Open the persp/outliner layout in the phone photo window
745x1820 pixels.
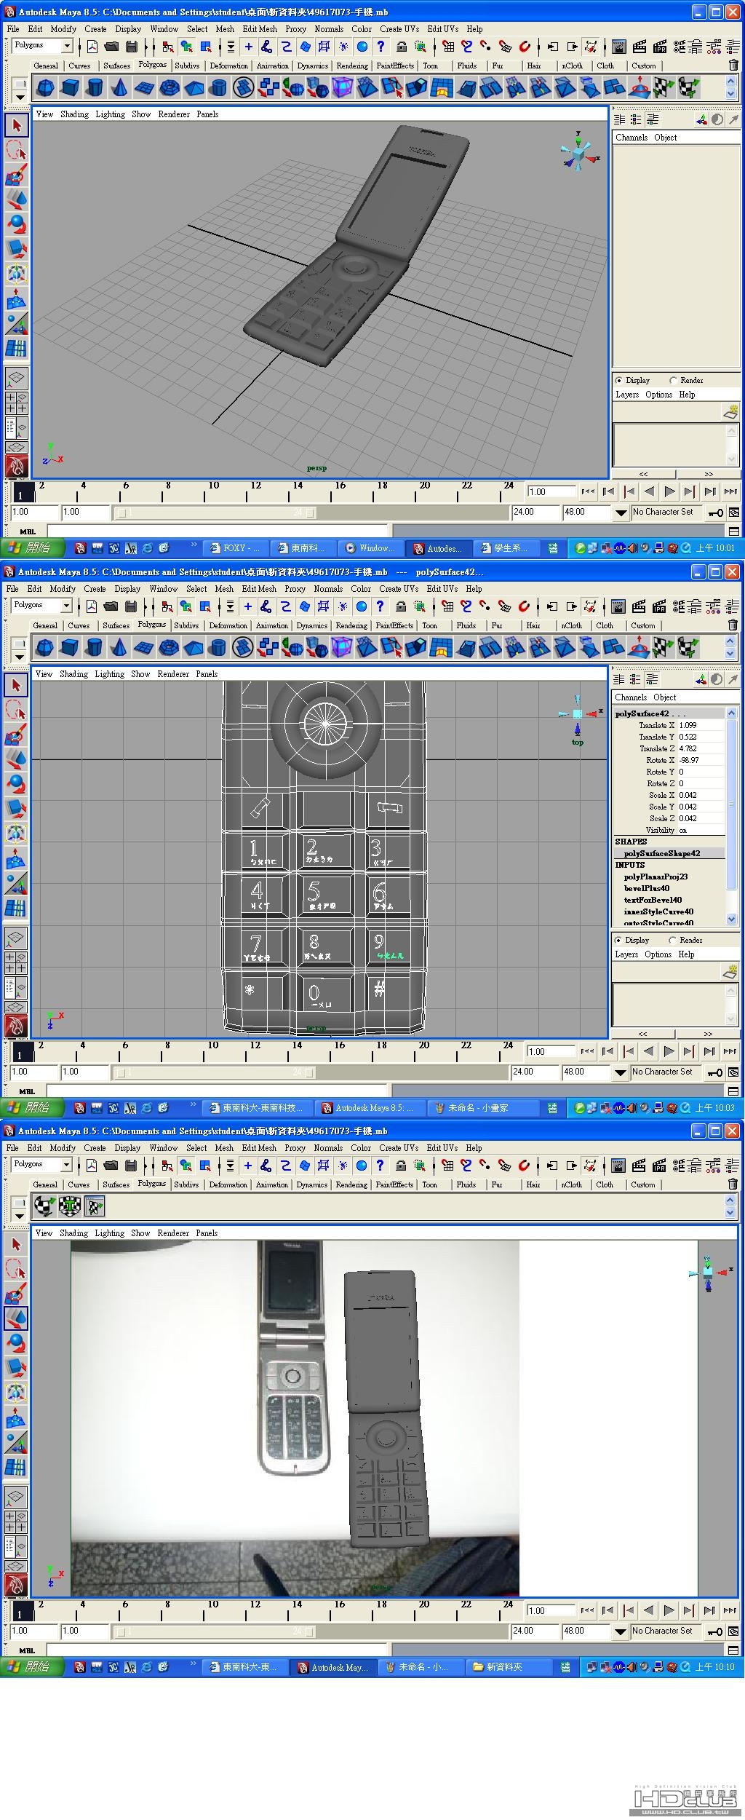pyautogui.click(x=16, y=1548)
